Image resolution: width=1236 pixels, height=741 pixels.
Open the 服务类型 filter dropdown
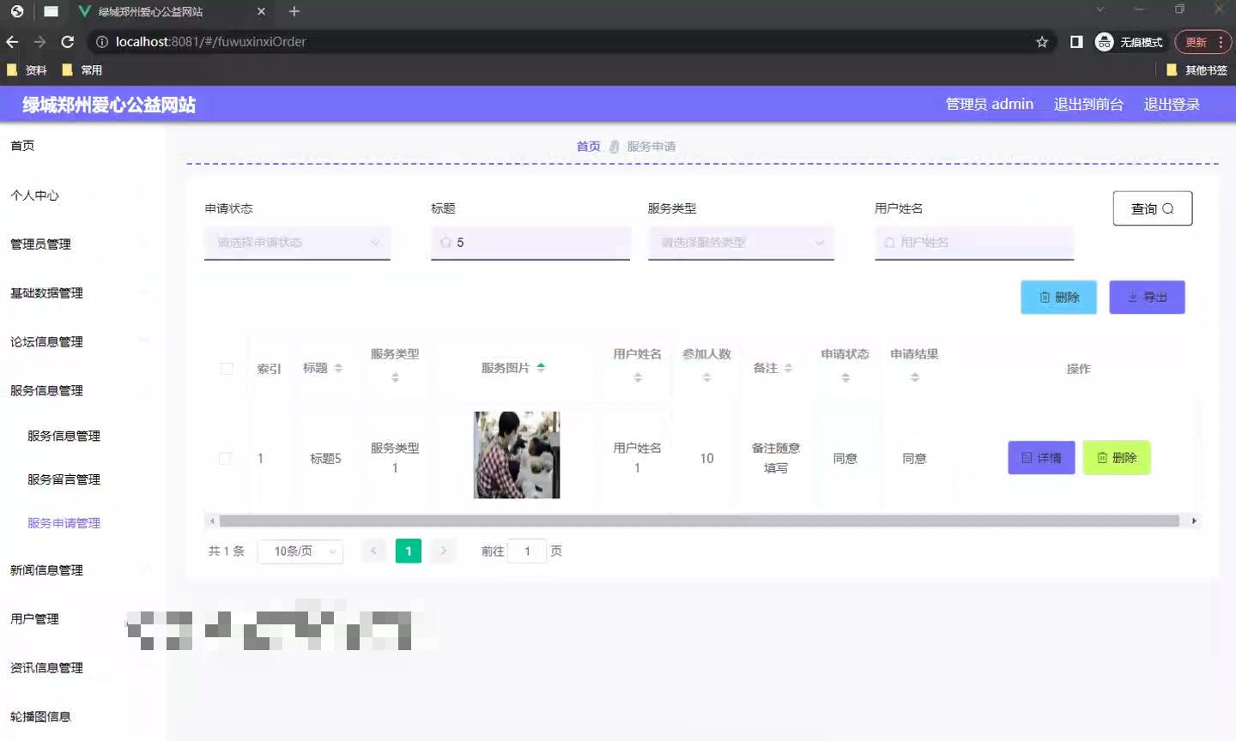(741, 243)
